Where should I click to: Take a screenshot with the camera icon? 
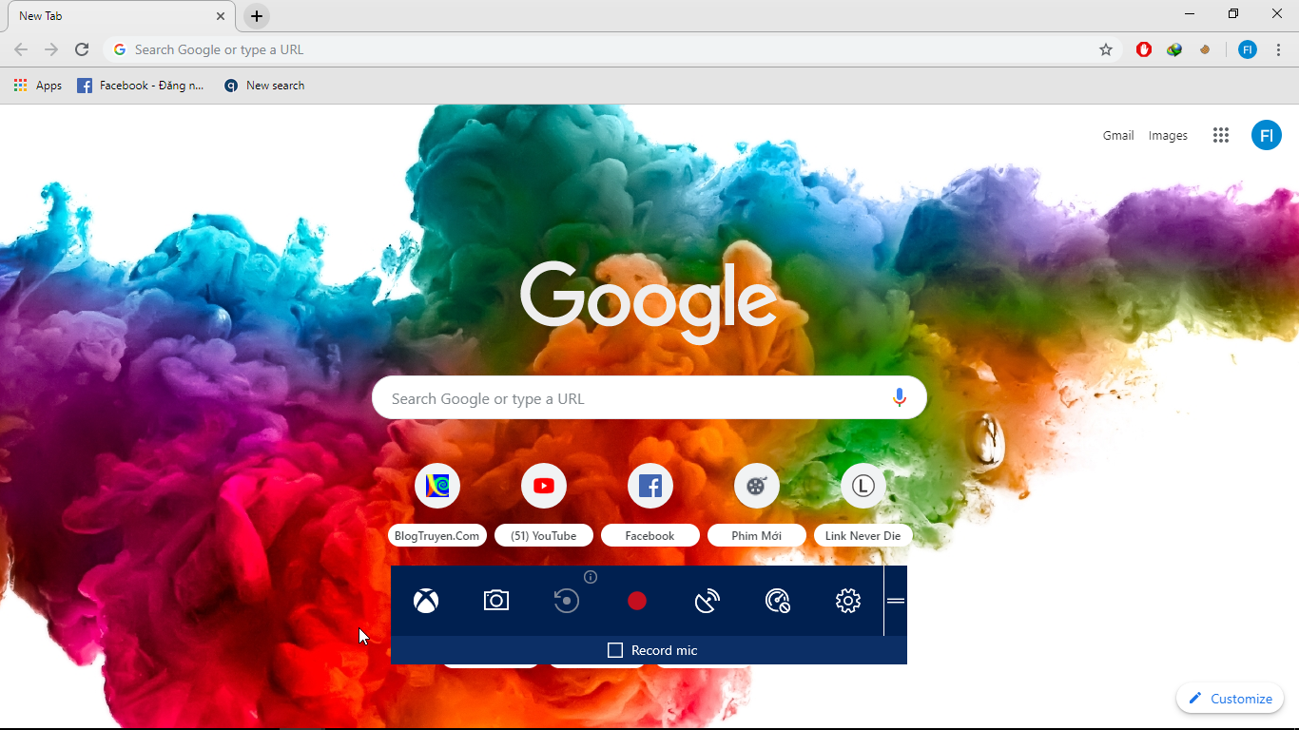pyautogui.click(x=495, y=601)
